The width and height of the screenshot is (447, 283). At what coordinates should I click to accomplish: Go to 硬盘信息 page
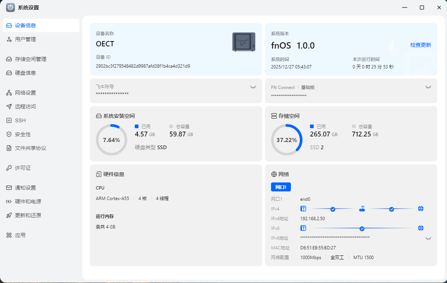coord(25,73)
